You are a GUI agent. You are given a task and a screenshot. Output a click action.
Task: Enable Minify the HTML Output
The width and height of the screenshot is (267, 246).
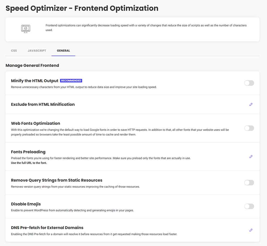(x=249, y=83)
